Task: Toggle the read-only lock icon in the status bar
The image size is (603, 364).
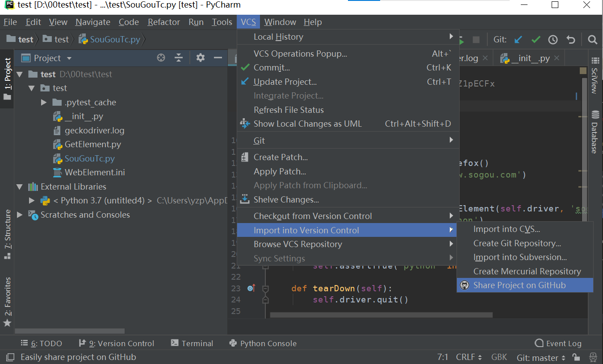Action: [577, 357]
